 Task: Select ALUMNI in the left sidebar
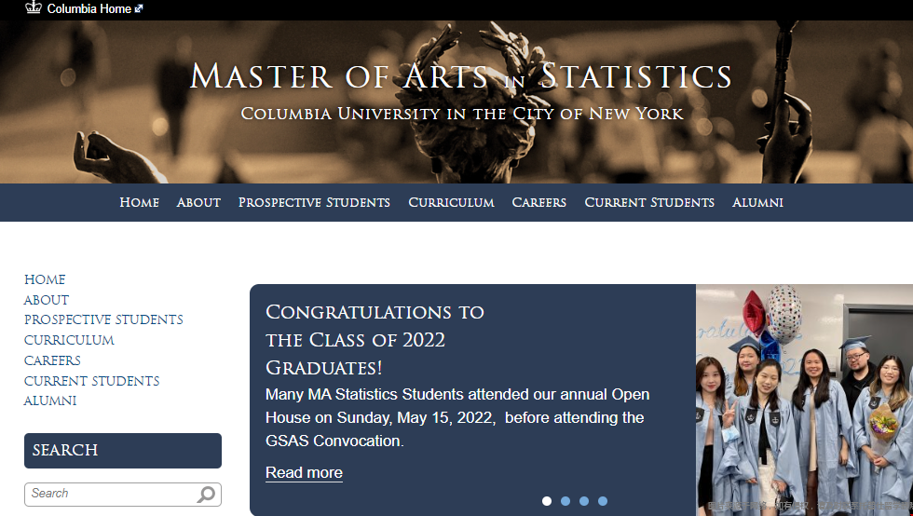[x=50, y=401]
